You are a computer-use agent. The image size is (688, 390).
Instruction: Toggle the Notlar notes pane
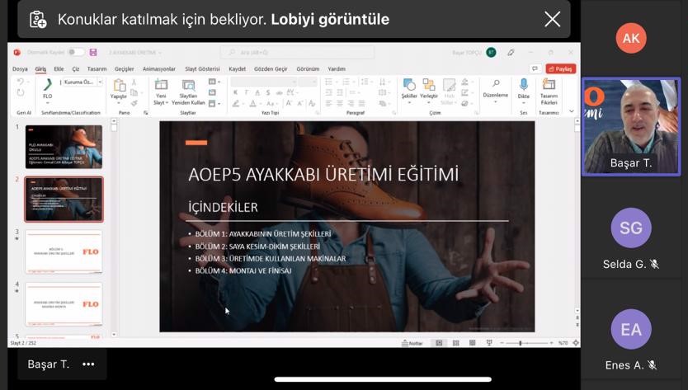coord(412,343)
